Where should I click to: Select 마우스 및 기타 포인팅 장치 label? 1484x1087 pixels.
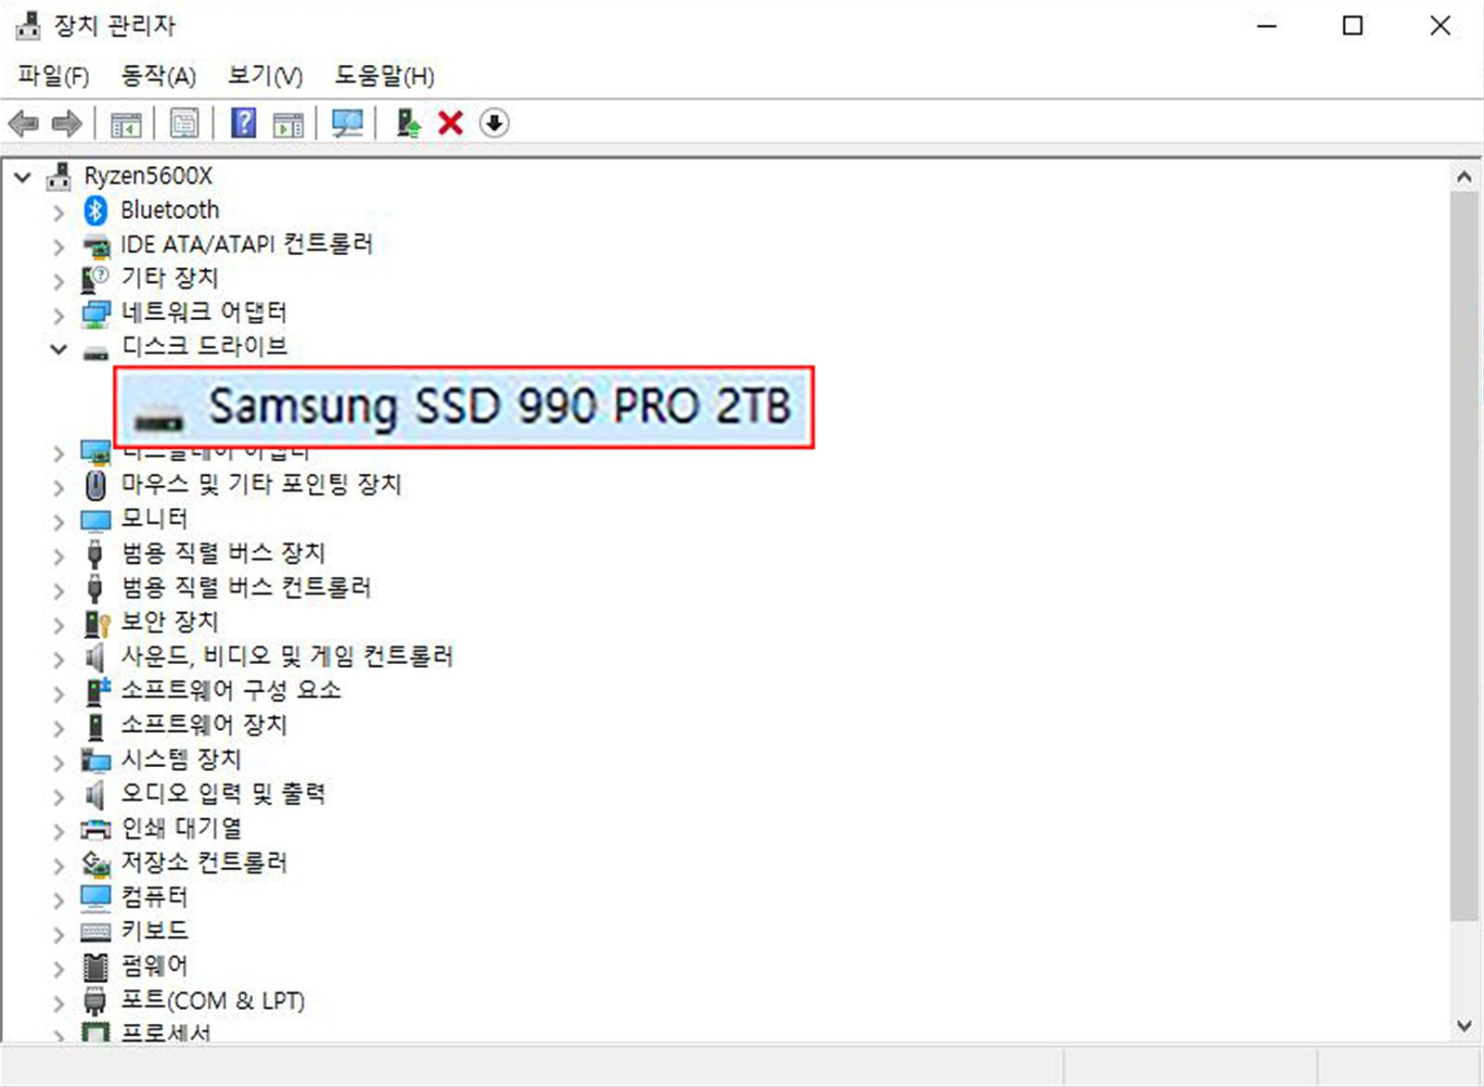[262, 484]
